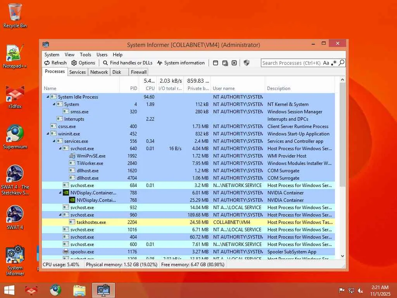The height and width of the screenshot is (298, 397).
Task: Open the System menu
Action: click(52, 55)
